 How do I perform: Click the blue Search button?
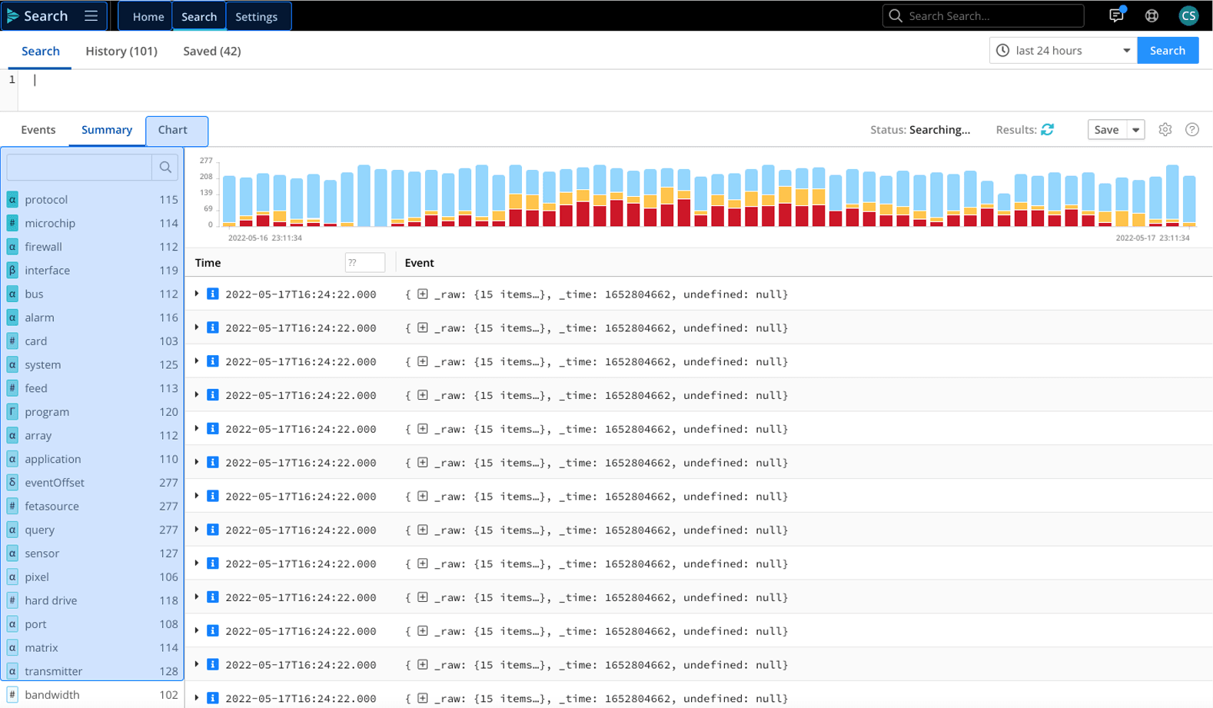point(1167,51)
